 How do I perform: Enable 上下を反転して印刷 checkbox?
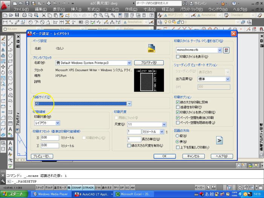pyautogui.click(x=178, y=147)
